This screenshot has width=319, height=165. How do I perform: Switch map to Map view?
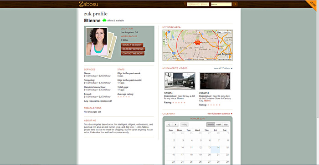coord(219,32)
